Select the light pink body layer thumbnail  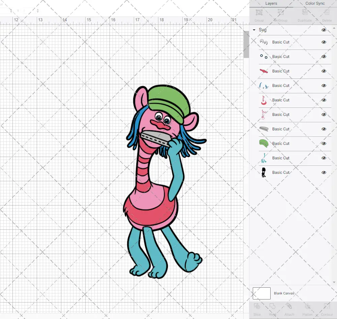[264, 115]
